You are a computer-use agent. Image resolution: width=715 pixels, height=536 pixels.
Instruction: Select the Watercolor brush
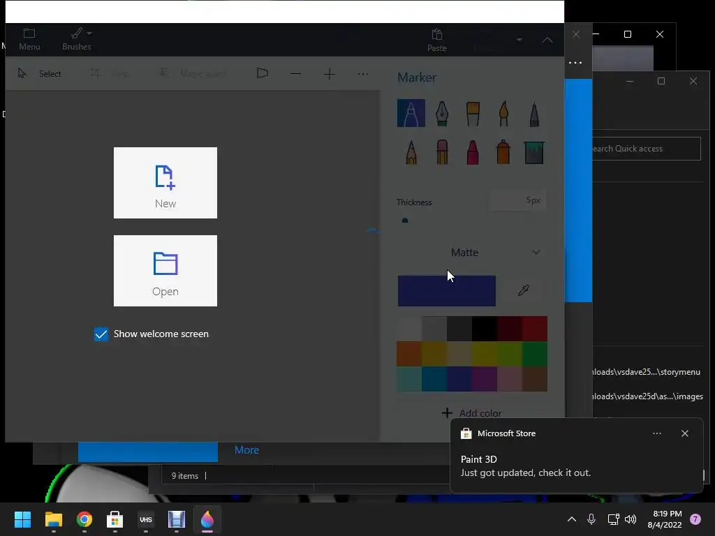pyautogui.click(x=503, y=113)
